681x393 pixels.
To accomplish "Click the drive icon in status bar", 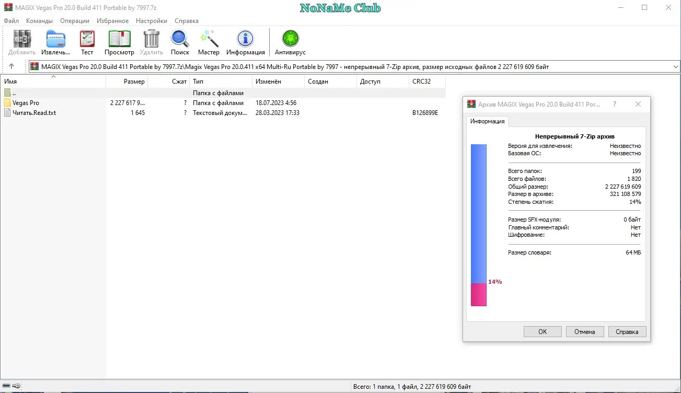I will click(7, 386).
